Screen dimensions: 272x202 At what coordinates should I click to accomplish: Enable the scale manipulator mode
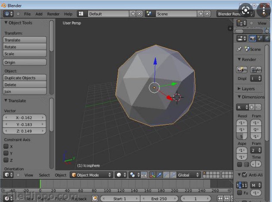173,175
